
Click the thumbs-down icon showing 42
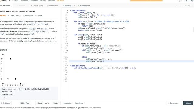pyautogui.click(x=17, y=15)
